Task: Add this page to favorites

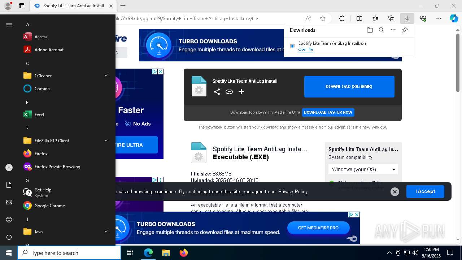Action: tap(323, 18)
